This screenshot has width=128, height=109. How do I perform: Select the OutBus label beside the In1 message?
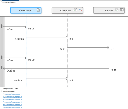click(x=20, y=39)
